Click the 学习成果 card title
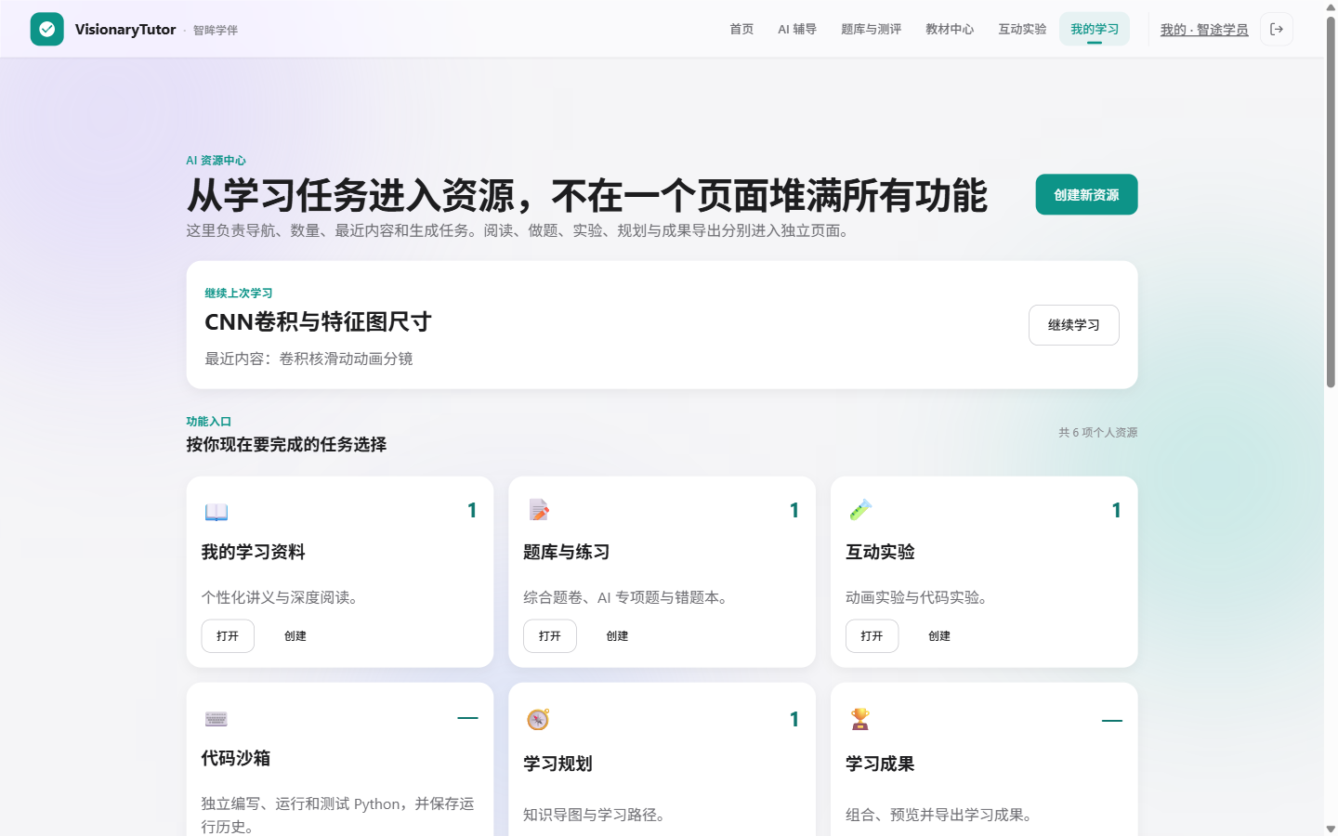Viewport: 1338px width, 836px height. click(880, 764)
